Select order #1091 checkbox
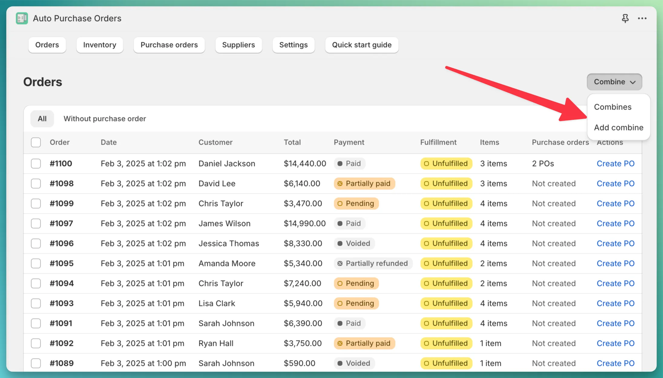The width and height of the screenshot is (663, 378). (36, 323)
